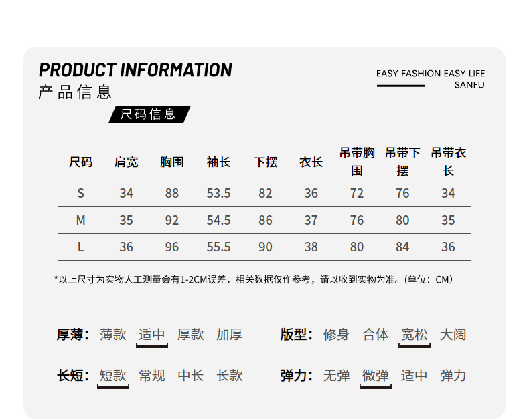
Task: Pick the 加厚 thickness option
Action: coord(229,335)
